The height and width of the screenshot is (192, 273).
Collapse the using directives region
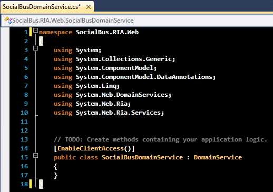(x=35, y=48)
